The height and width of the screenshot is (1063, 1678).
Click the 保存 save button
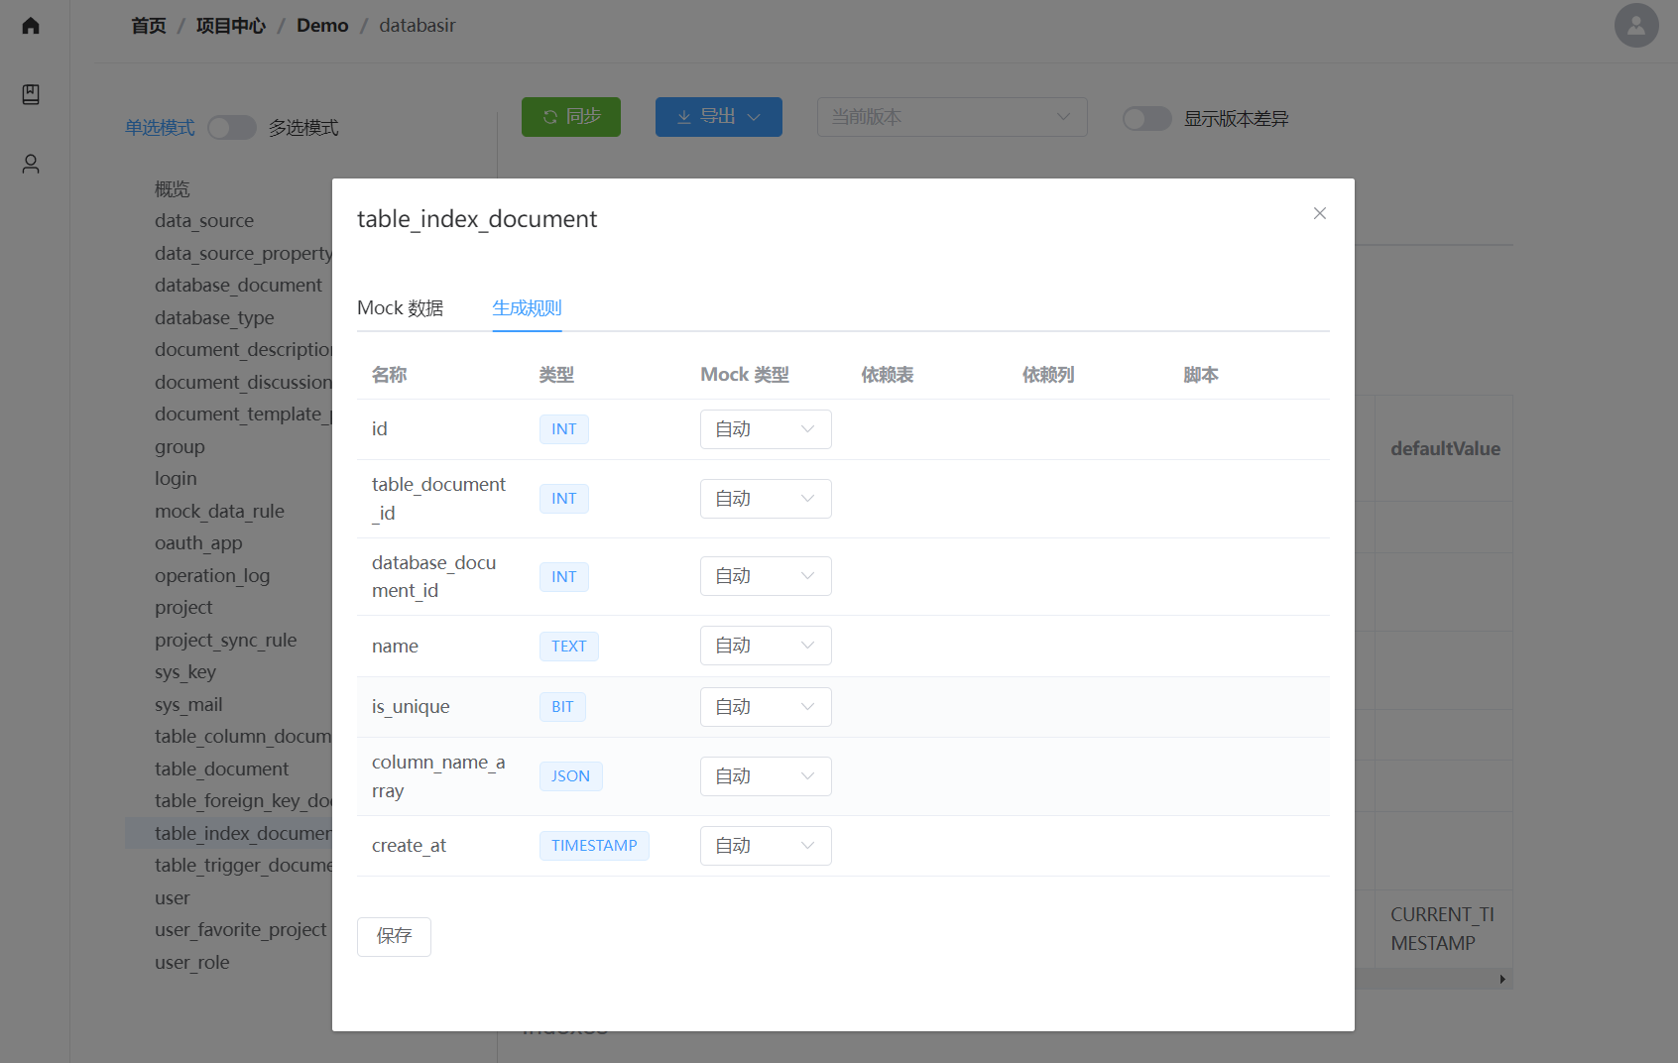point(394,936)
